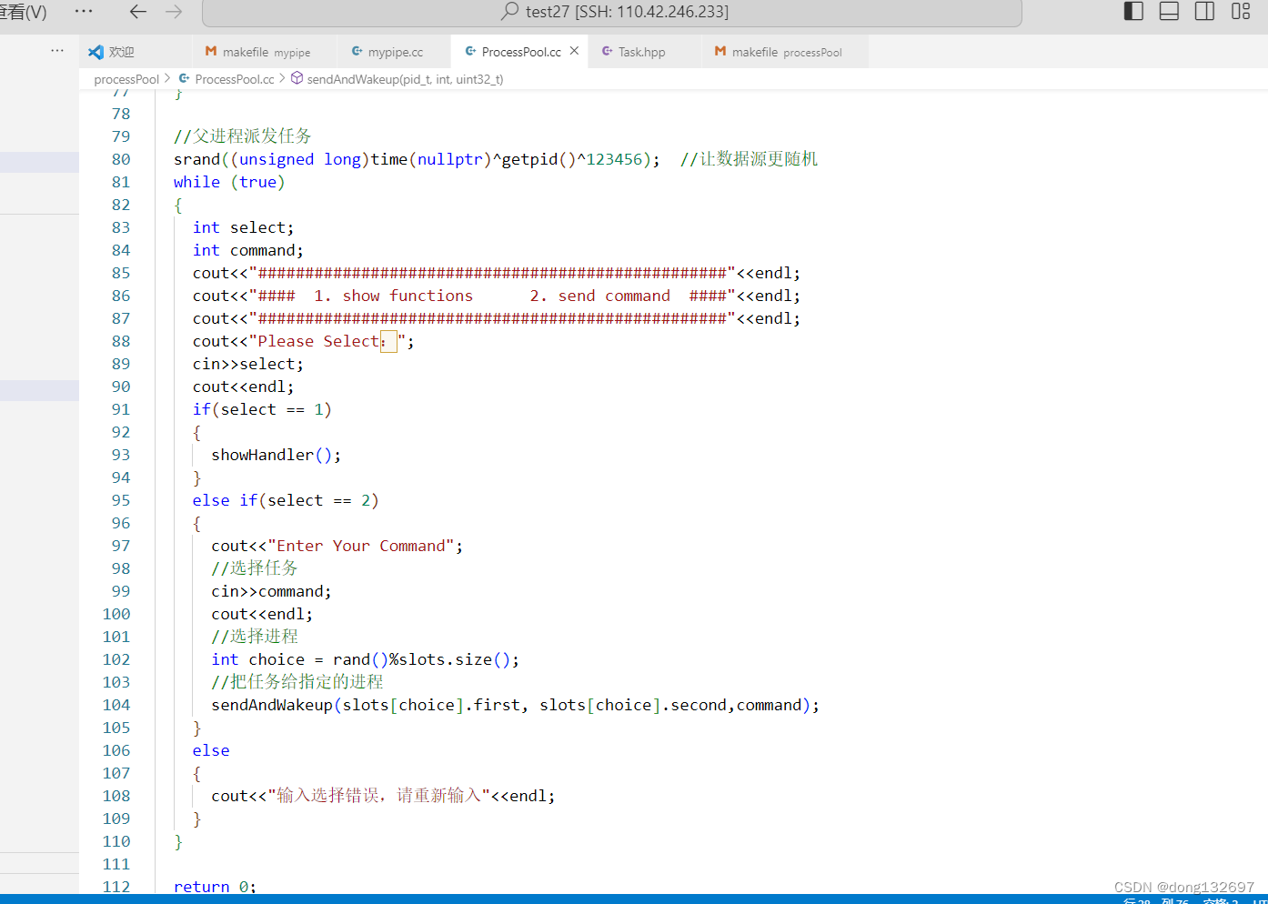Click command center search box test27
Image resolution: width=1268 pixels, height=904 pixels.
coord(612,12)
